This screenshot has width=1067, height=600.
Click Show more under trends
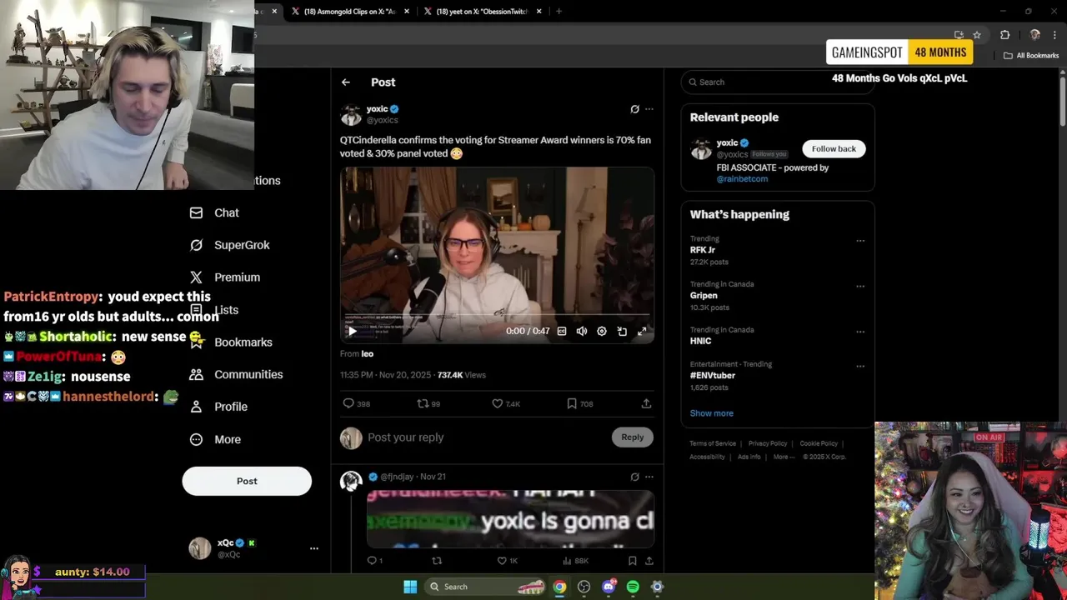click(x=711, y=413)
